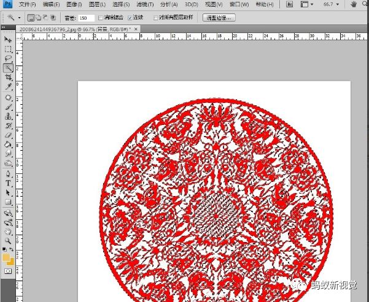Select the Path Selection tool
Image resolution: width=369 pixels, height=302 pixels.
(x=8, y=192)
